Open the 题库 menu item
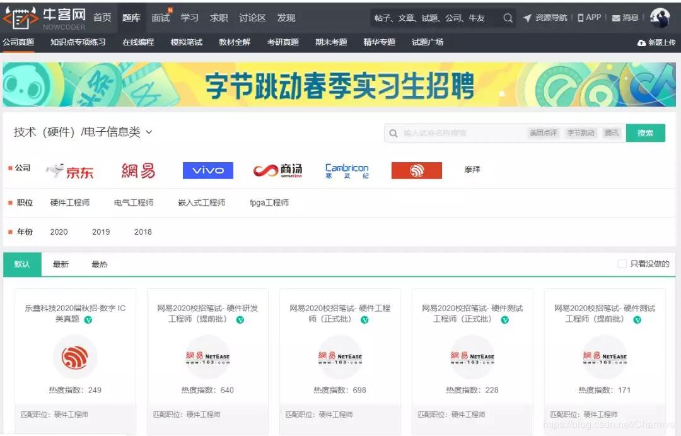This screenshot has height=436, width=681. pyautogui.click(x=131, y=18)
